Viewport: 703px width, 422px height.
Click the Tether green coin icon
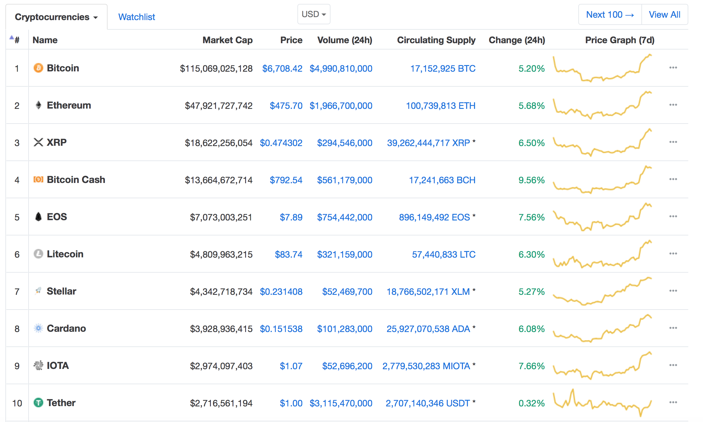tap(38, 403)
